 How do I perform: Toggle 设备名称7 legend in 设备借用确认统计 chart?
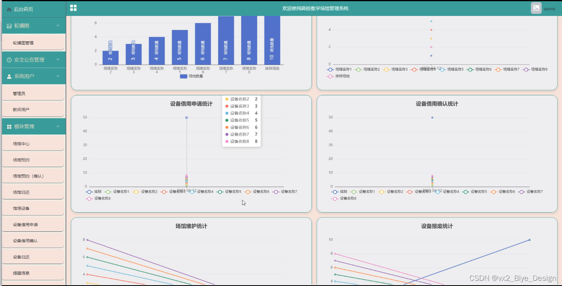click(530, 192)
